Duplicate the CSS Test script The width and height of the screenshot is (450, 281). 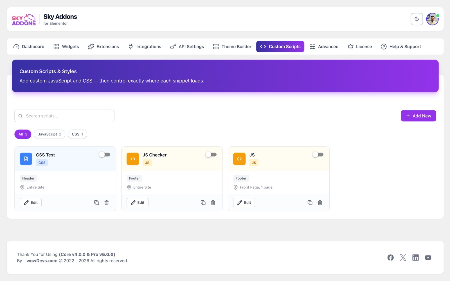pos(96,203)
